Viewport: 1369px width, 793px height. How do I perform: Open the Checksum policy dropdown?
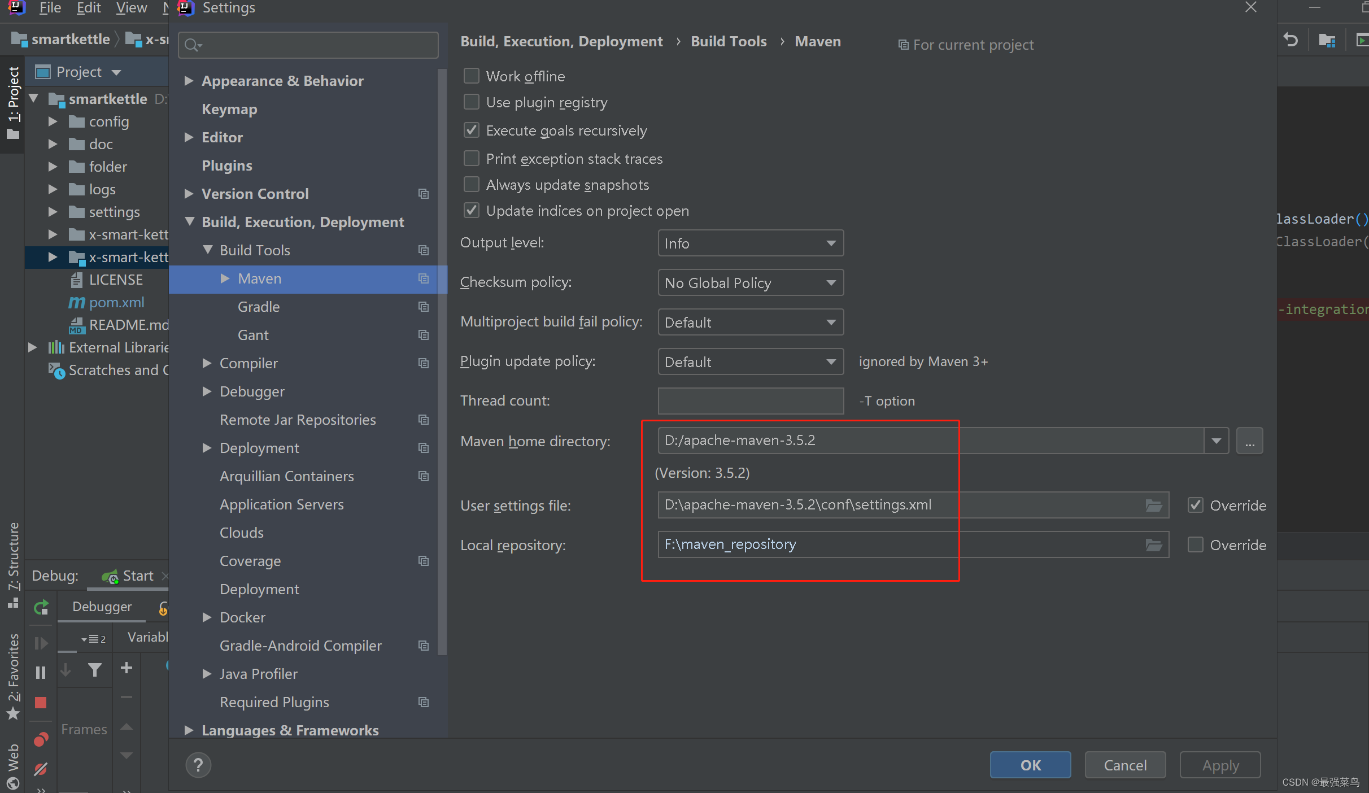(x=750, y=282)
